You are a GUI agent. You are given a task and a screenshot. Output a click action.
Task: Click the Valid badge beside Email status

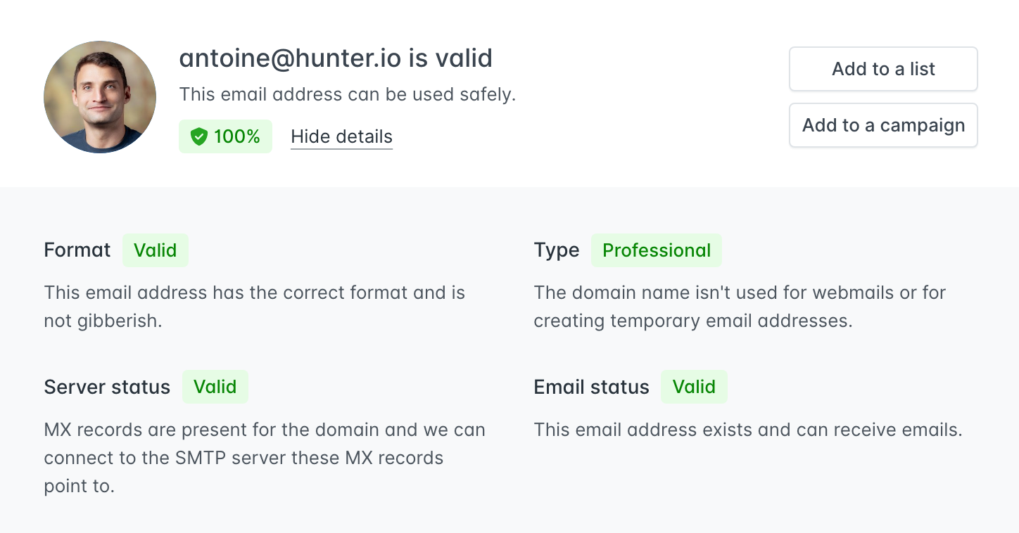pos(694,387)
